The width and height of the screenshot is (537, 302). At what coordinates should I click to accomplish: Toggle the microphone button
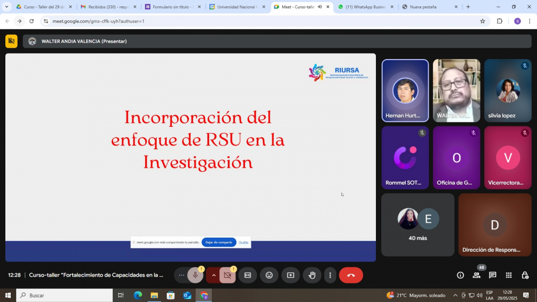point(195,275)
